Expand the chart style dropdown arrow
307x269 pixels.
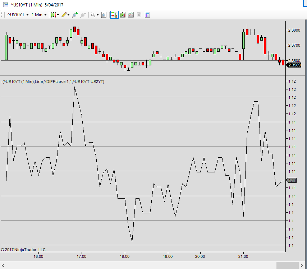(x=58, y=15)
